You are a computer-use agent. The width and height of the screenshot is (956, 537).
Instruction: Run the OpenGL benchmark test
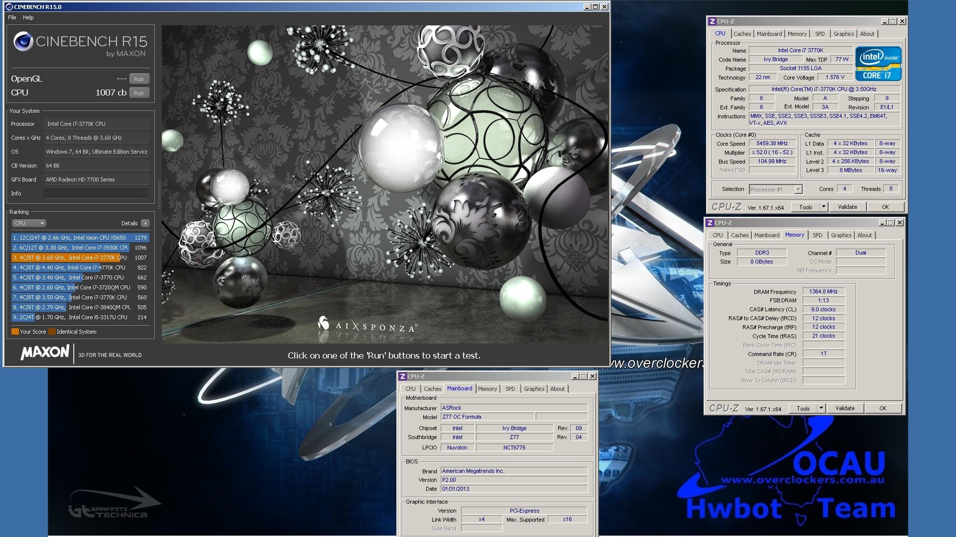pyautogui.click(x=139, y=79)
